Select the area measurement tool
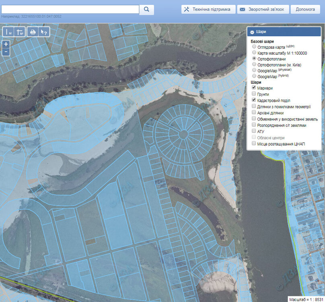This screenshot has height=302, width=325. click(20, 32)
